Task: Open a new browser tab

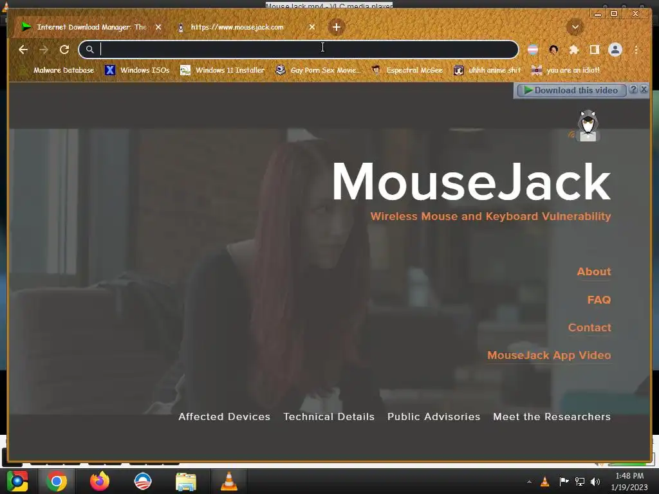Action: click(336, 27)
